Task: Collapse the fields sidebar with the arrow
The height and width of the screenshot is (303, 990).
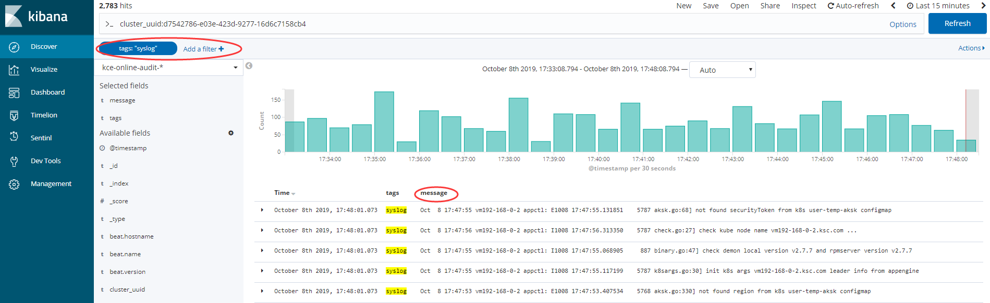Action: coord(249,65)
